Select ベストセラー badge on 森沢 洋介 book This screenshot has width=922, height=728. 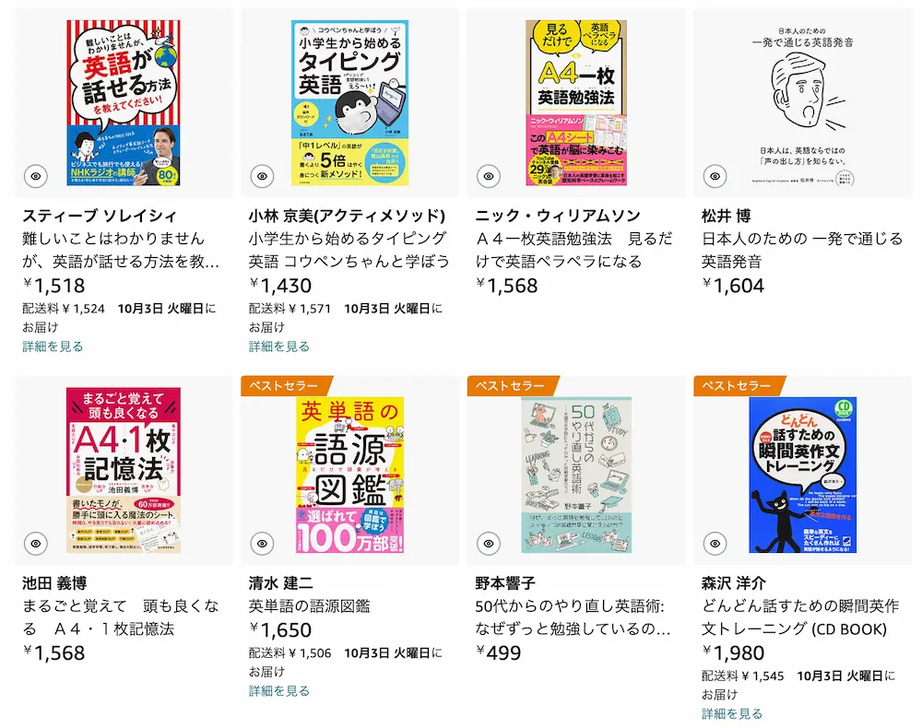(x=738, y=385)
